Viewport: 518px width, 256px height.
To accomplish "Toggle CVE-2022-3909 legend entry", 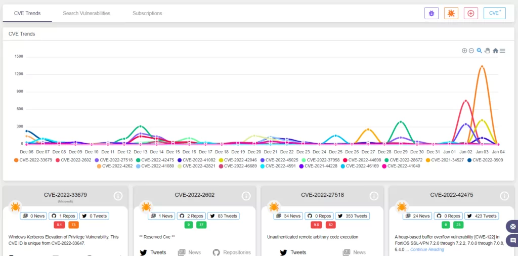I will click(x=485, y=160).
